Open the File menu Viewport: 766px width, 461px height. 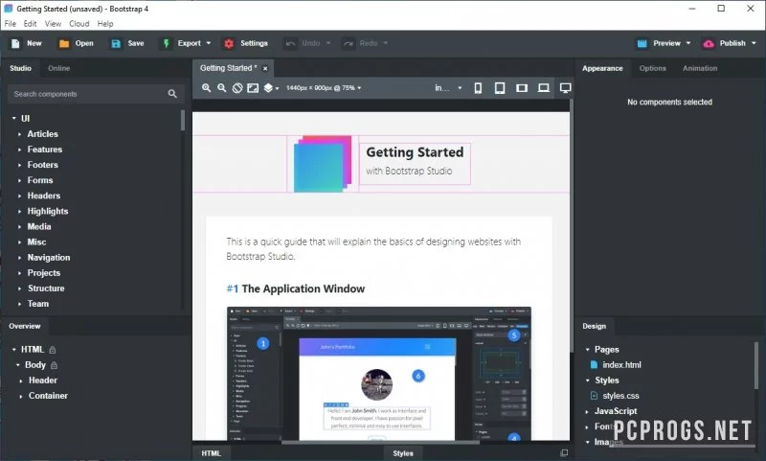click(x=11, y=23)
